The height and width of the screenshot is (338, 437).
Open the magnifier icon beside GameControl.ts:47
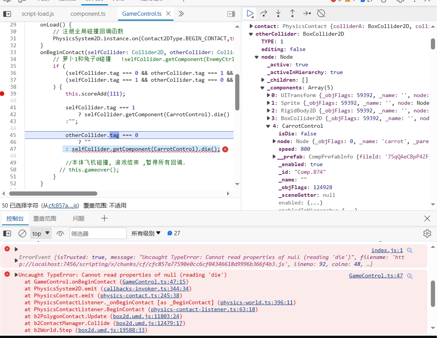pyautogui.click(x=410, y=276)
